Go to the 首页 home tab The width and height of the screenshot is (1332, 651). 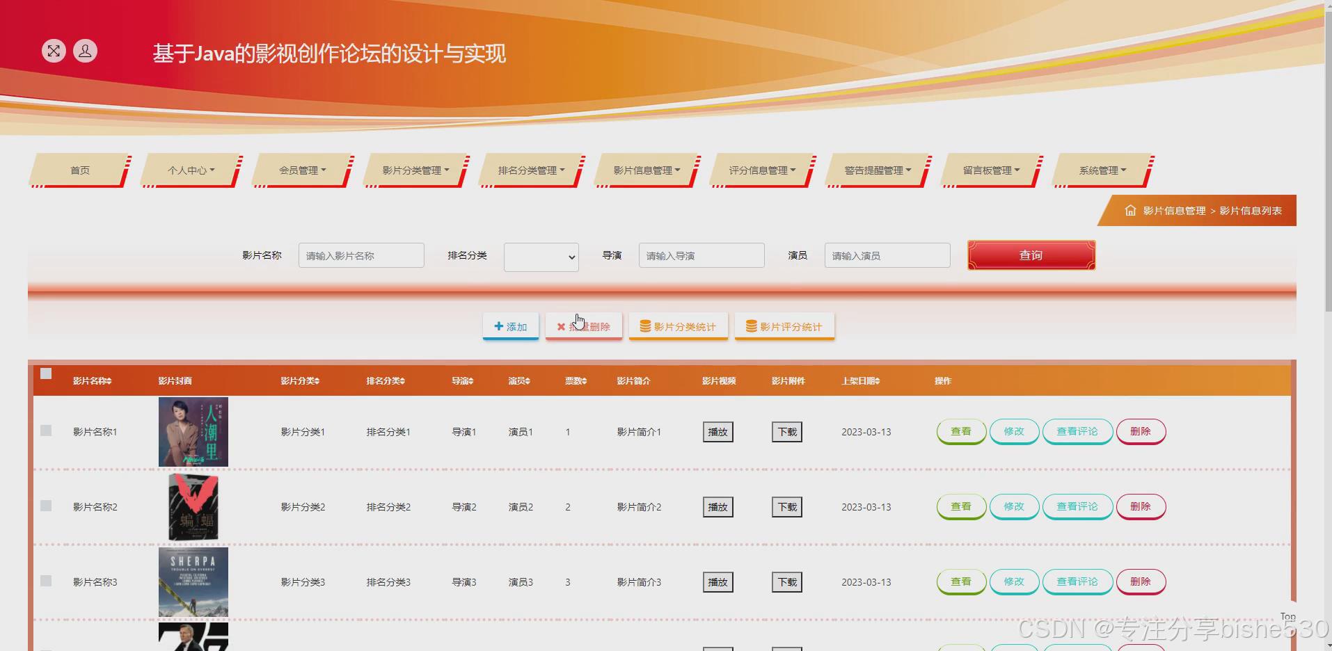pos(80,170)
